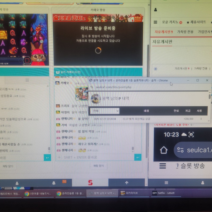Open the 제휴사이트 menu item
The width and height of the screenshot is (212, 212).
[196, 22]
